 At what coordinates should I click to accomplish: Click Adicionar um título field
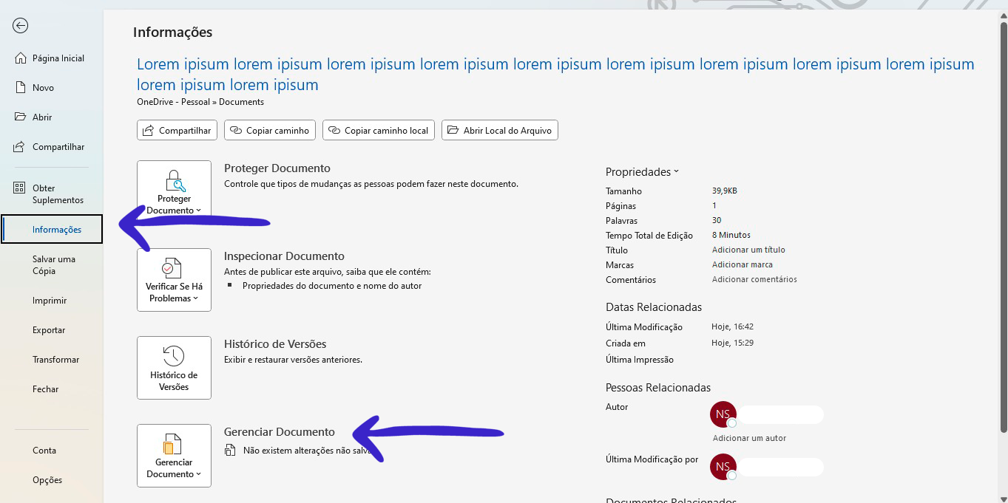(748, 250)
